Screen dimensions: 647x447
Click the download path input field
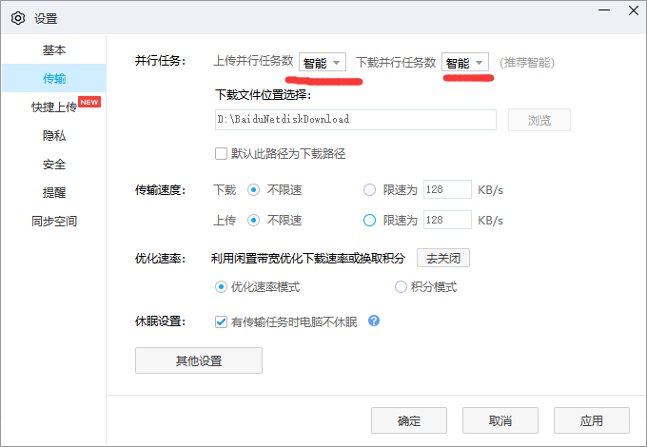355,120
